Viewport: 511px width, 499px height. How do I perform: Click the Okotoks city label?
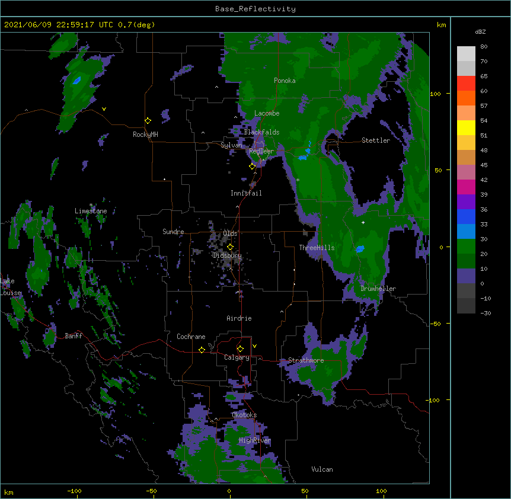244,415
